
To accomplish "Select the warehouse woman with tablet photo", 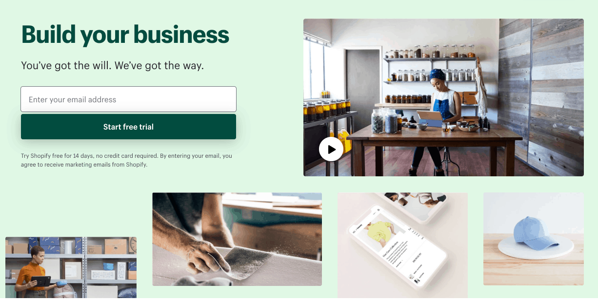I will pyautogui.click(x=71, y=267).
